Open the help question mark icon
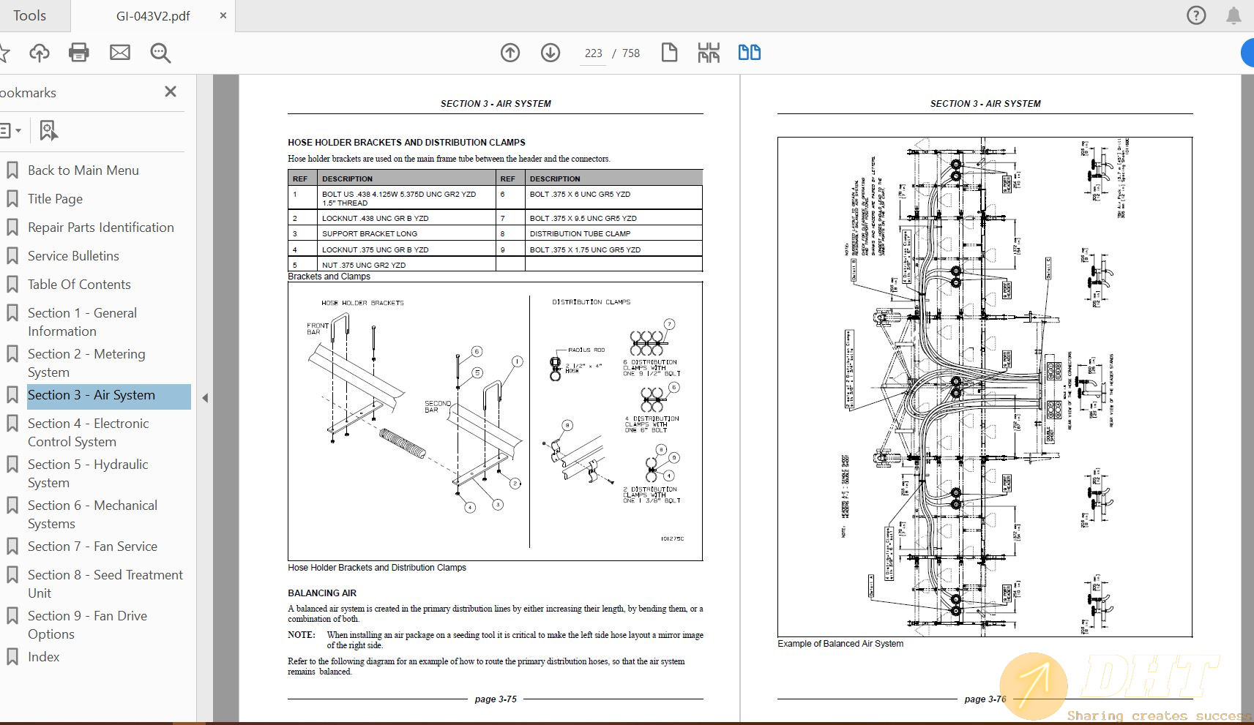The image size is (1254, 725). coord(1196,15)
